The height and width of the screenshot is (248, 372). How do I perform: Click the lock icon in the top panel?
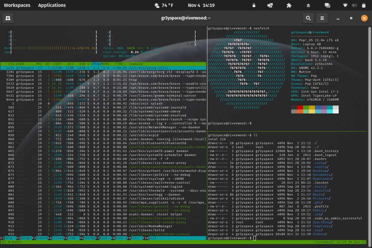[x=254, y=5]
